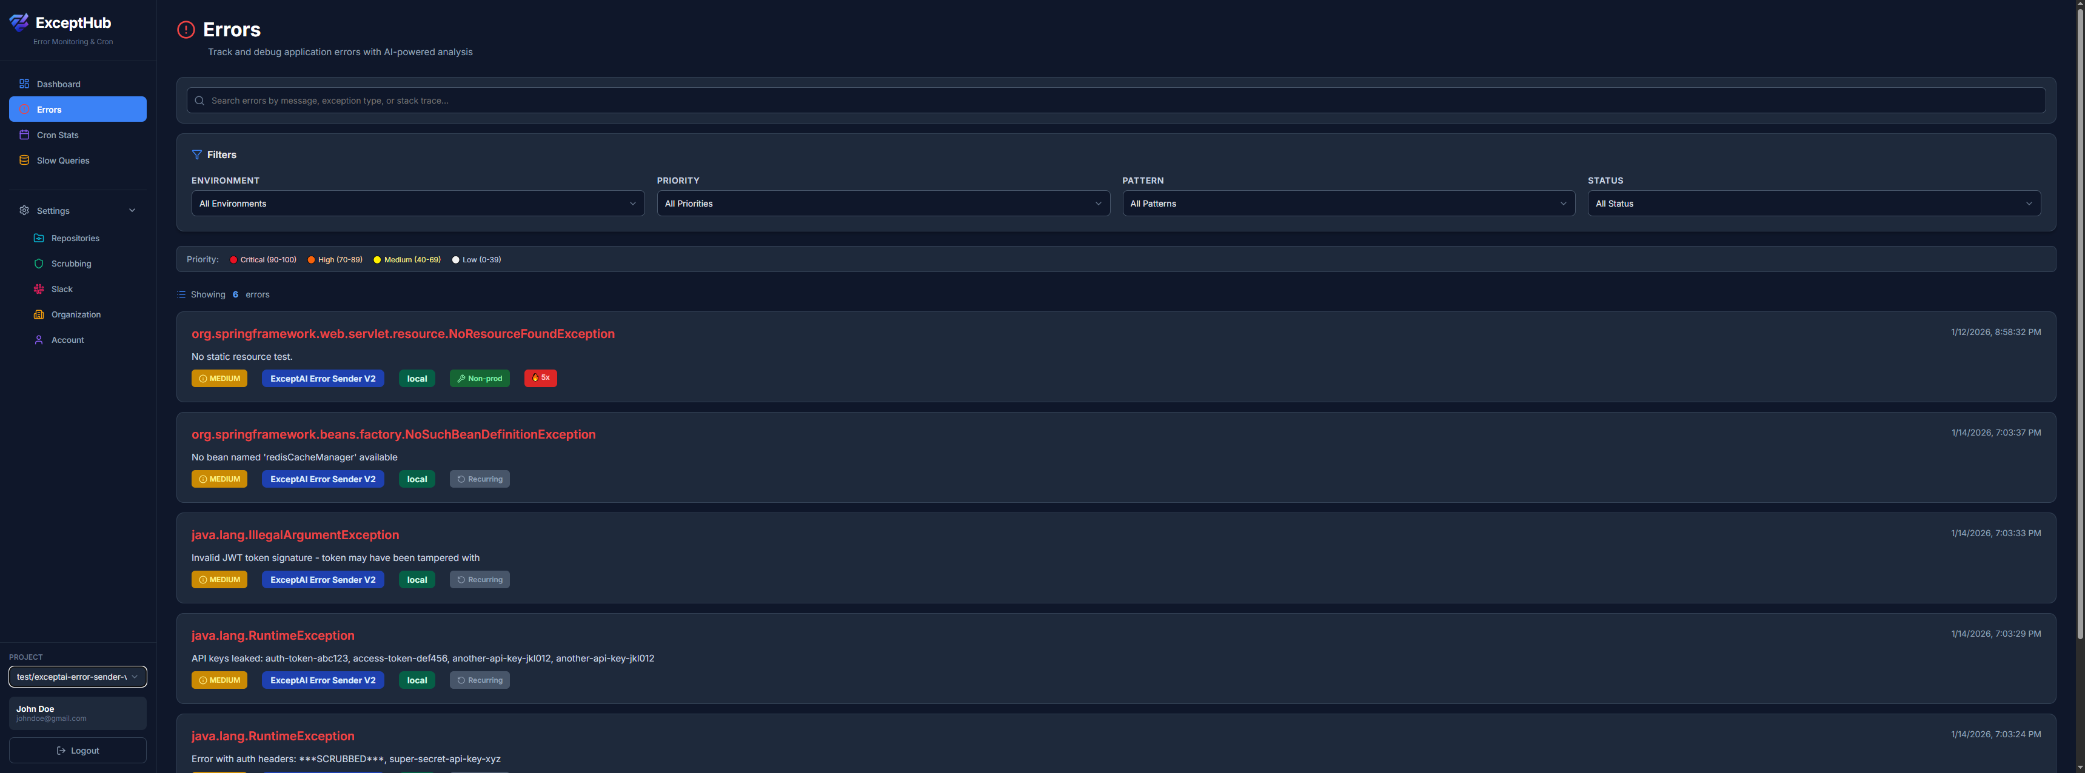The width and height of the screenshot is (2085, 773).
Task: Switch to the Organization settings entry
Action: [x=76, y=314]
